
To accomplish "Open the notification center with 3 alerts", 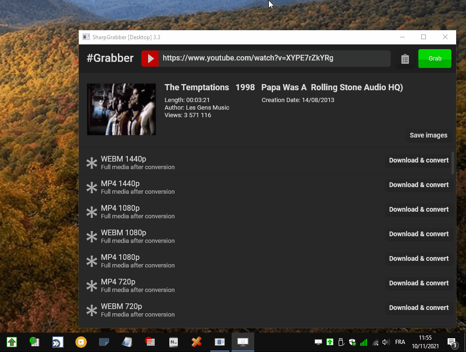I will click(452, 343).
